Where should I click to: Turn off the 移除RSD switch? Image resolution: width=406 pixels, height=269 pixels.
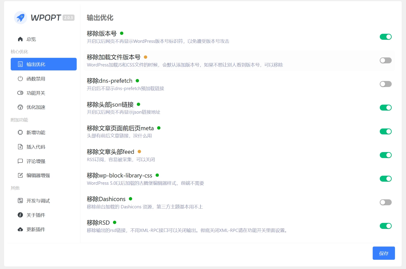[385, 226]
